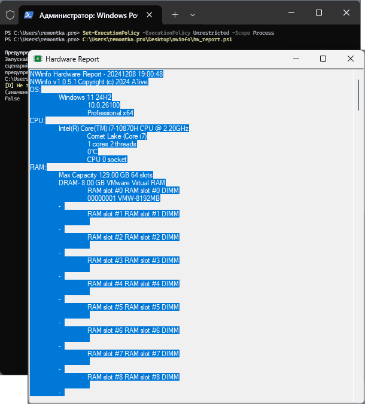Click the 0°C temperature line
The height and width of the screenshot is (404, 365).
(92, 152)
